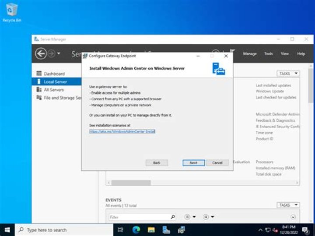Open the Recycle Bin desktop icon
The image size is (315, 236).
pyautogui.click(x=12, y=12)
